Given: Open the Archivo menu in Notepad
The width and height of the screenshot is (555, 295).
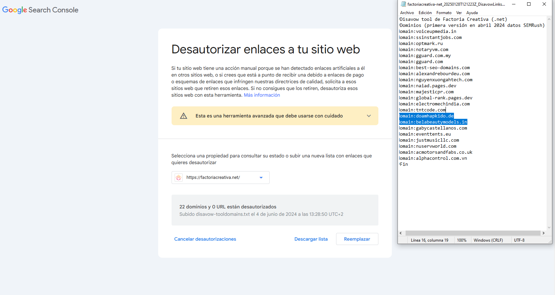Looking at the screenshot, I should pyautogui.click(x=407, y=13).
